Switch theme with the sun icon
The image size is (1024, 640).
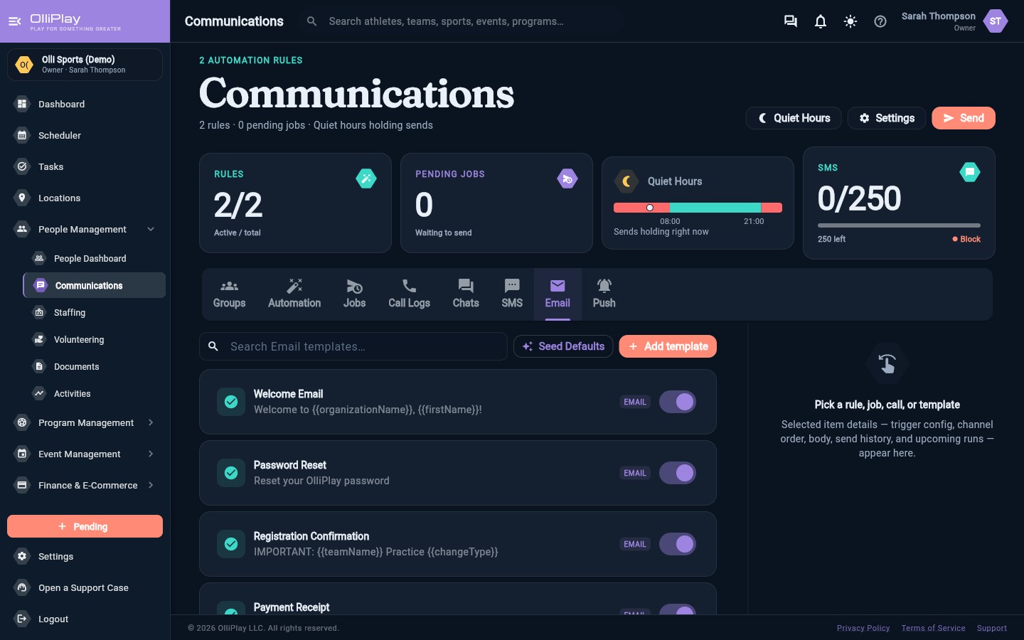pyautogui.click(x=850, y=21)
